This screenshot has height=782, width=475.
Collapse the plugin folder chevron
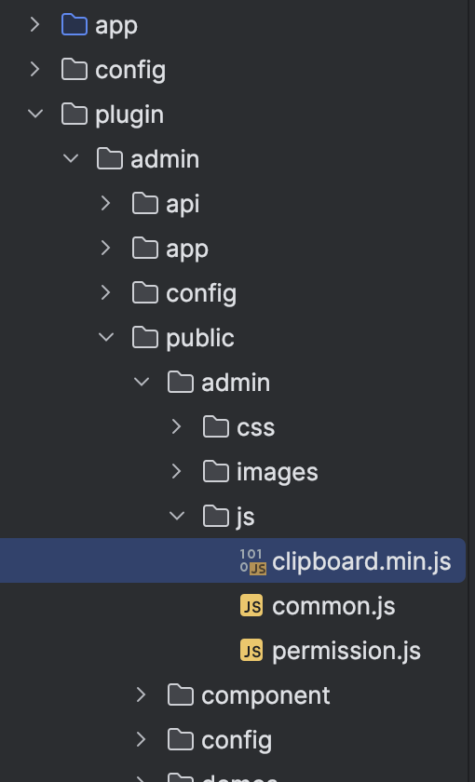coord(35,114)
